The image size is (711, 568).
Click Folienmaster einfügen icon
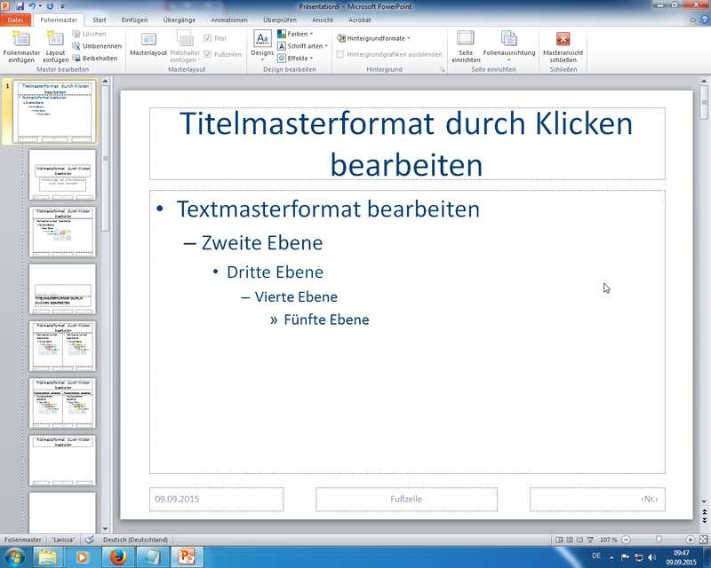tap(21, 44)
